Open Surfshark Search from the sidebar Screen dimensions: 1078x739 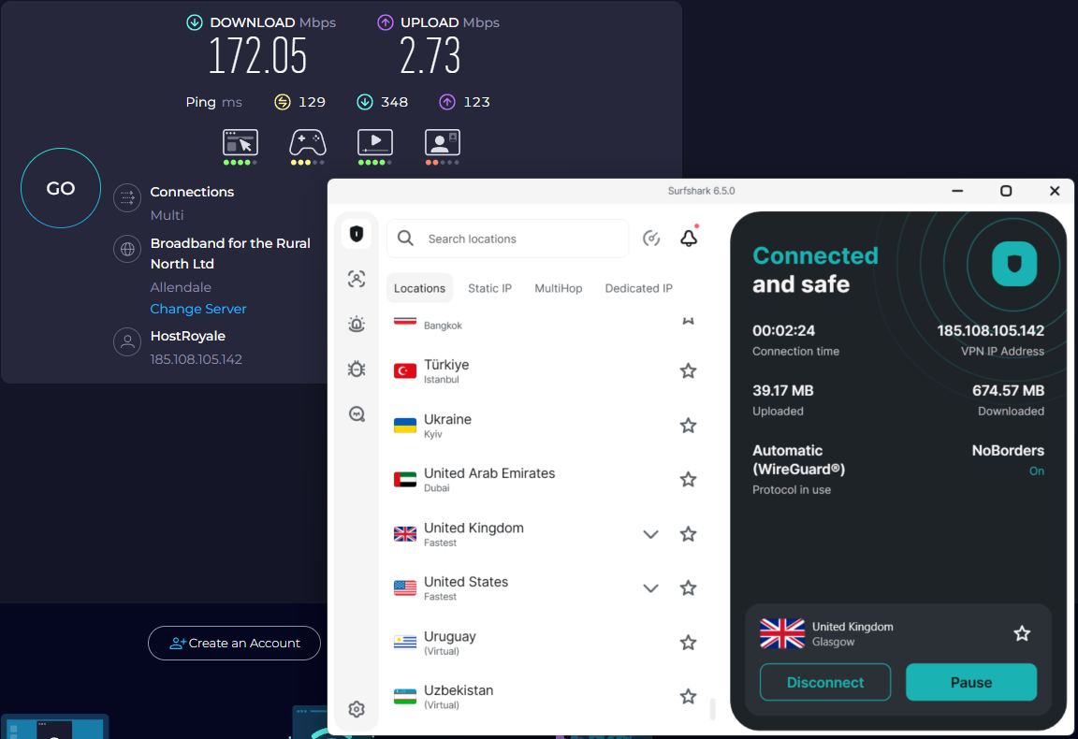click(357, 413)
